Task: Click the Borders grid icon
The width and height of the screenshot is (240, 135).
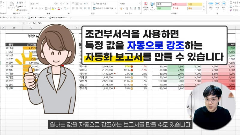Action: [x=46, y=8]
